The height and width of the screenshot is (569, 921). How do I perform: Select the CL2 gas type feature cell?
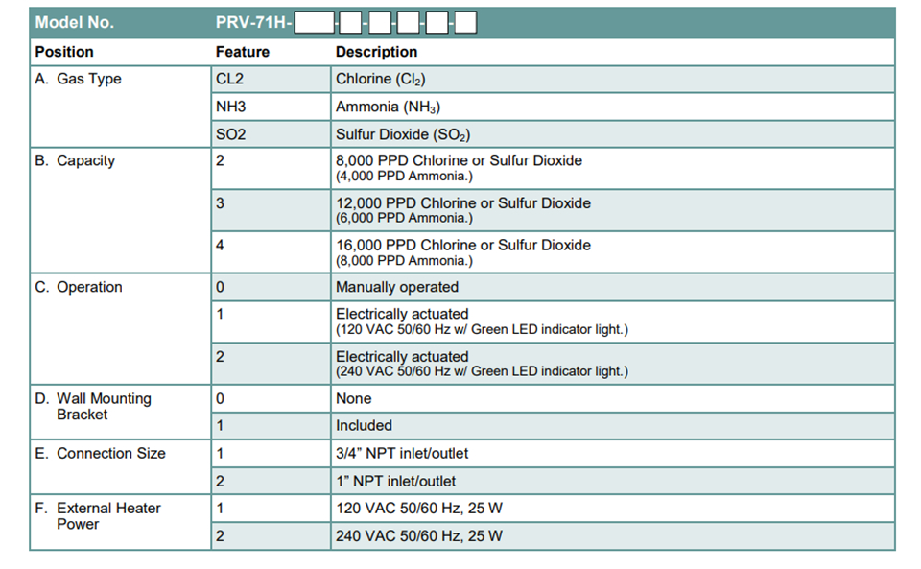pos(271,80)
